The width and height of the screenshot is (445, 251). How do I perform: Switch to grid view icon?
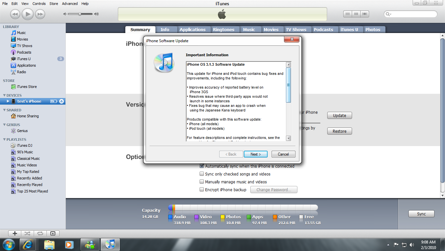(x=356, y=14)
